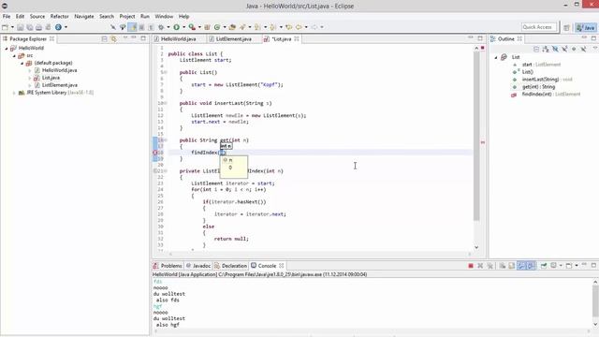Click Collapse All in Package Explorer
Screen dimensions: 599x337
[104, 39]
